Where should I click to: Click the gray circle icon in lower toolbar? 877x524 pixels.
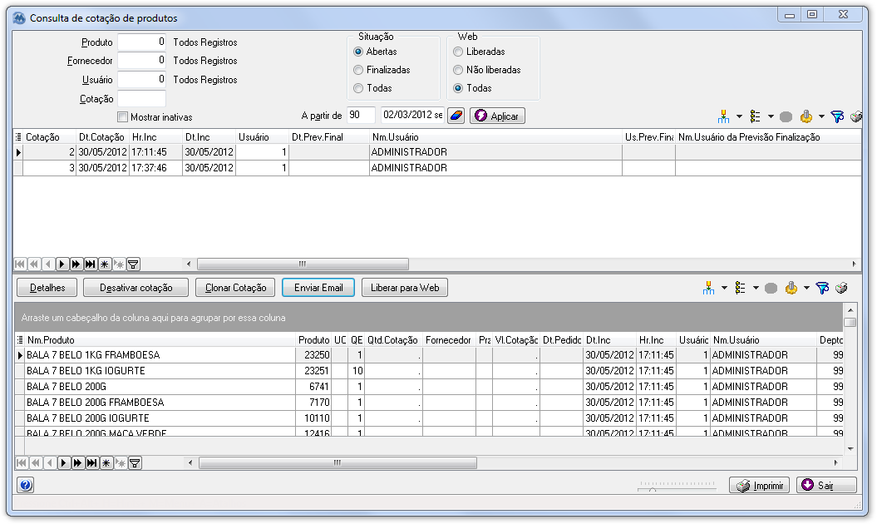[x=771, y=289]
